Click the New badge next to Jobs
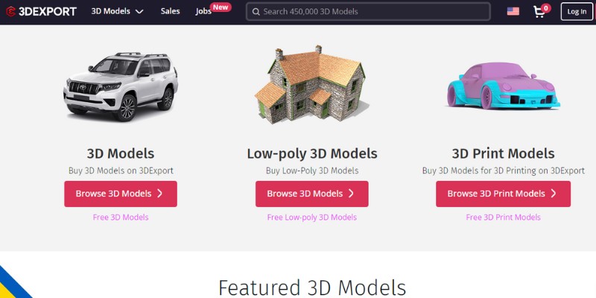Screen dimensions: 596x298 click(221, 7)
